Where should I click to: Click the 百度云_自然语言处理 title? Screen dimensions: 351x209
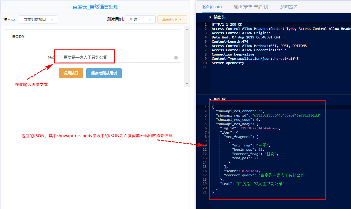click(96, 7)
